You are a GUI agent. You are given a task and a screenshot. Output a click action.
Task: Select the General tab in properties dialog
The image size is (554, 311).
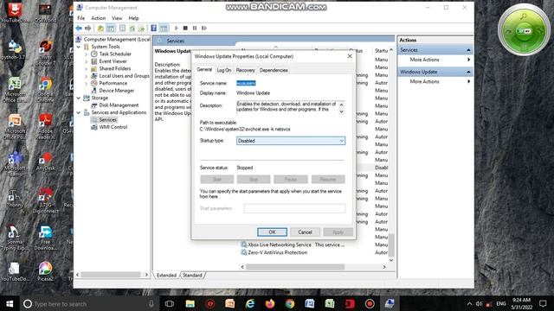click(x=204, y=69)
